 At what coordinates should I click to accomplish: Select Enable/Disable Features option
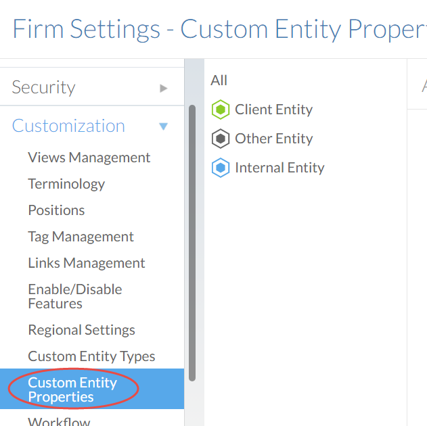tap(74, 296)
